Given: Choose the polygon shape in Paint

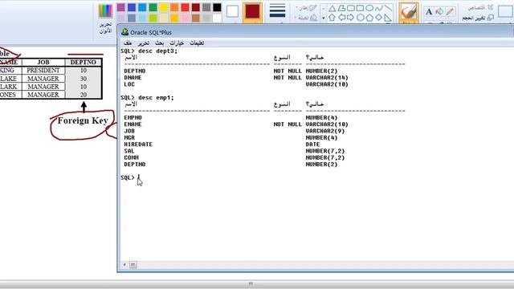Looking at the screenshot, I should pos(341,8).
